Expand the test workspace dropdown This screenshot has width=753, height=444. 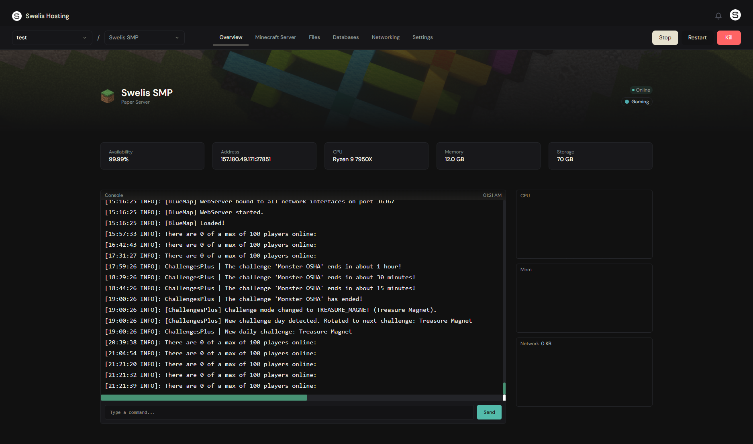click(x=52, y=38)
